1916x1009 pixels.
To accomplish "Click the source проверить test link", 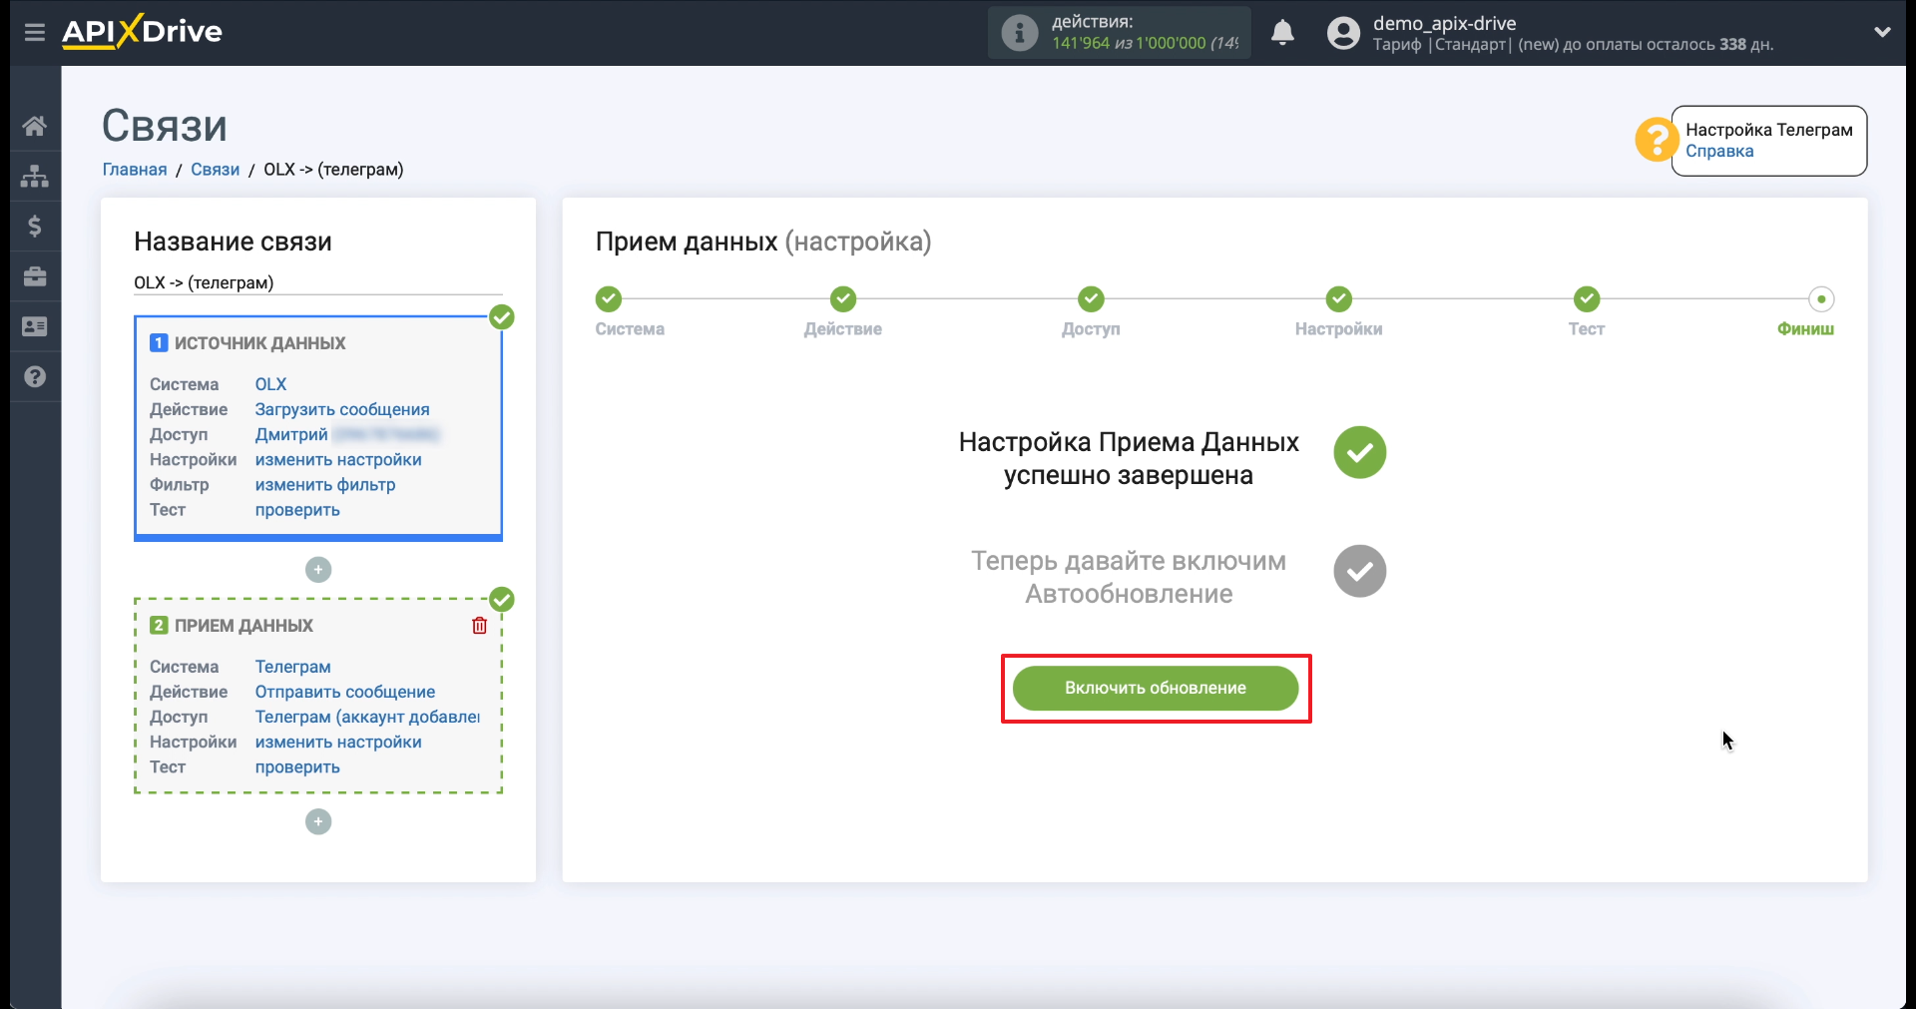I will (x=297, y=509).
